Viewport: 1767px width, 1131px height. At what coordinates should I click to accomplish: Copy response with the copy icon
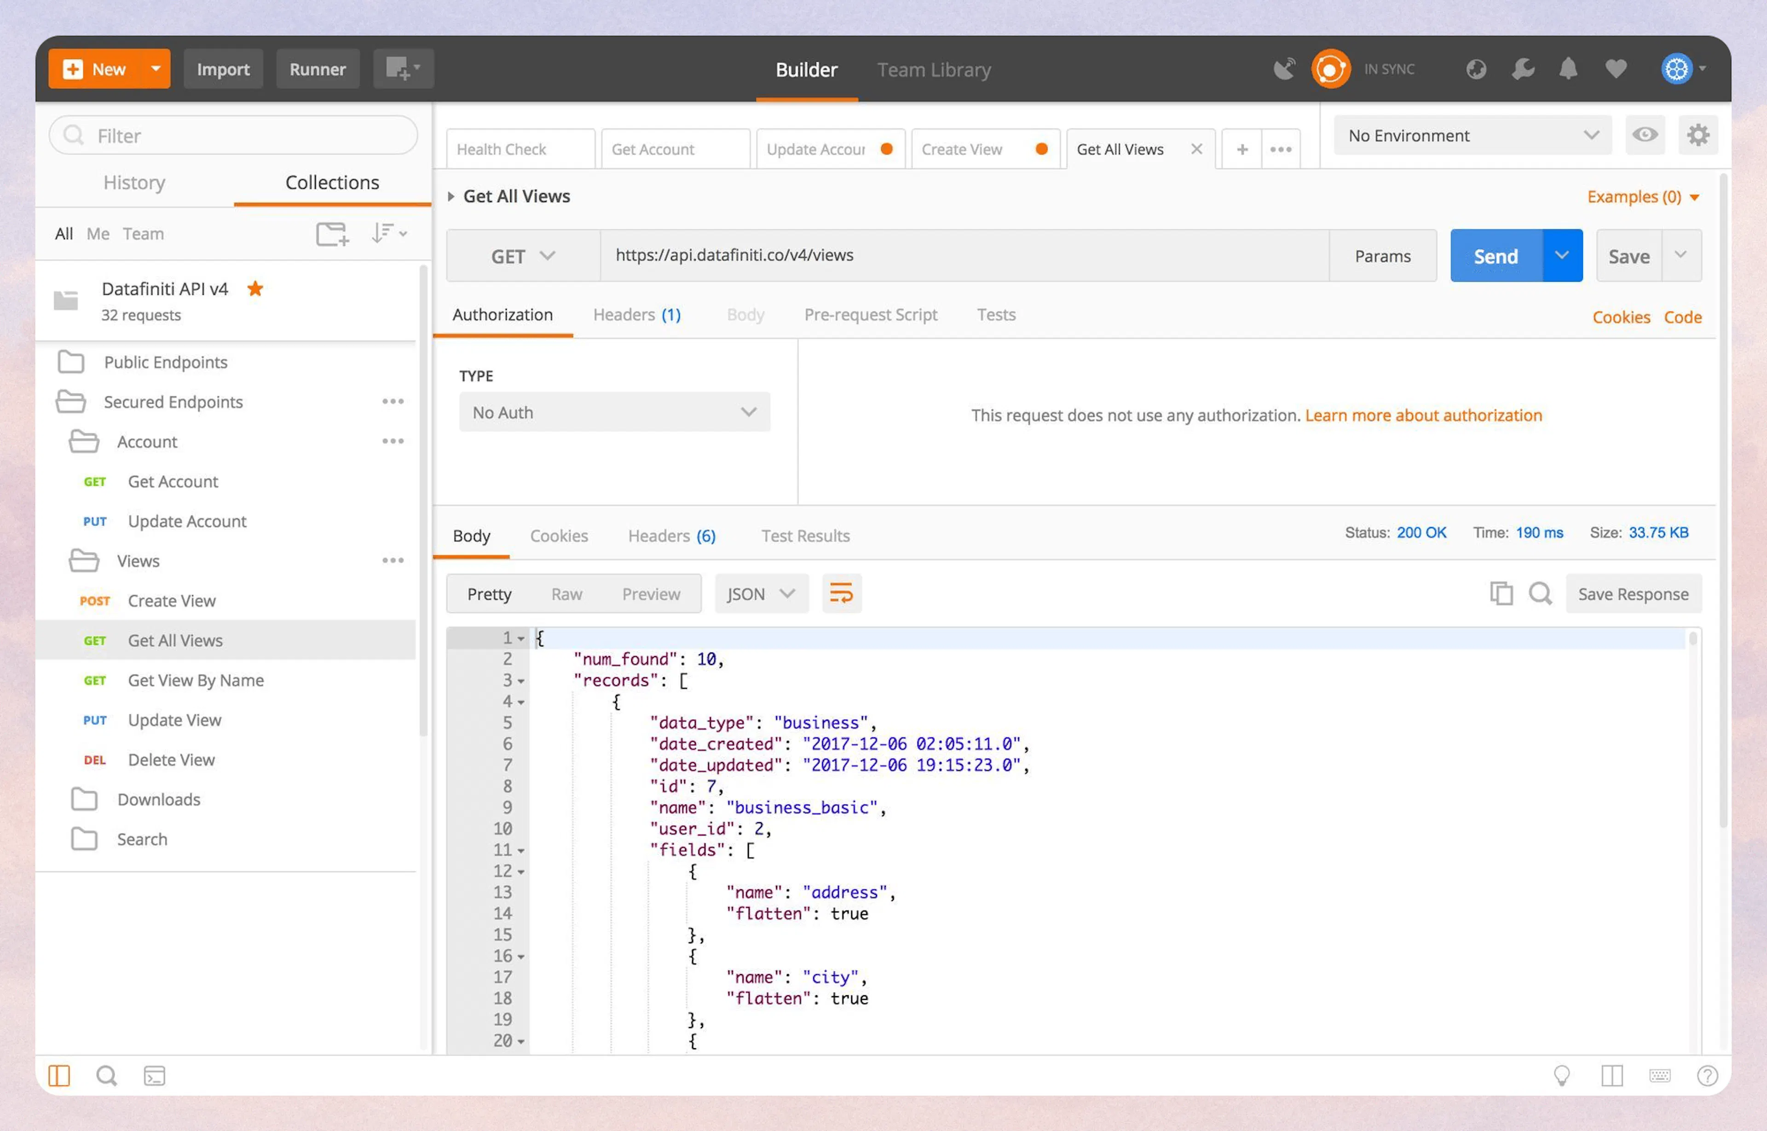coord(1501,593)
